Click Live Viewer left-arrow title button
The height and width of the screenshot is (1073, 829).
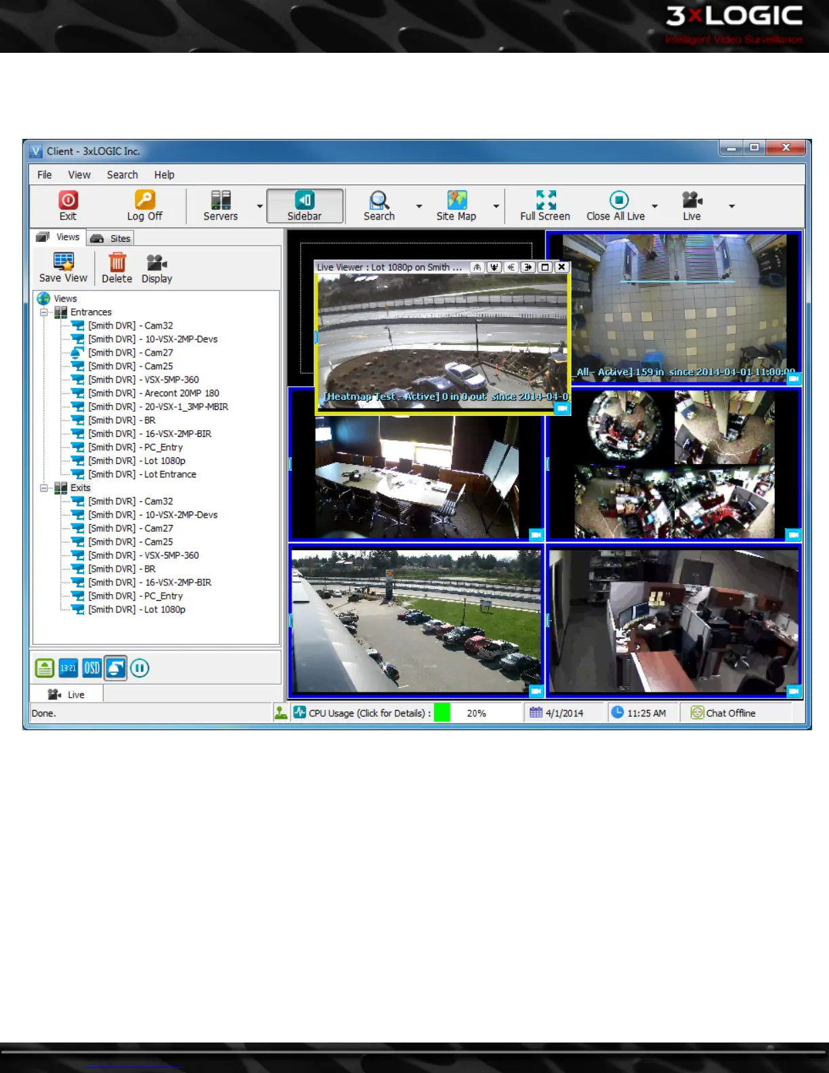tap(511, 268)
